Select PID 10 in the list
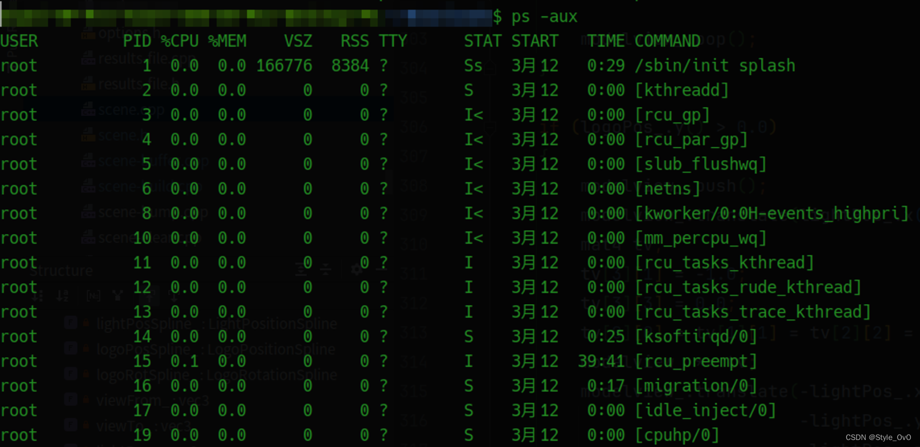The width and height of the screenshot is (920, 447). tap(142, 239)
